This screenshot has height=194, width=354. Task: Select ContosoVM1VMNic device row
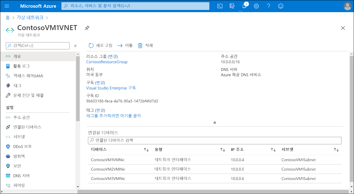point(215,160)
